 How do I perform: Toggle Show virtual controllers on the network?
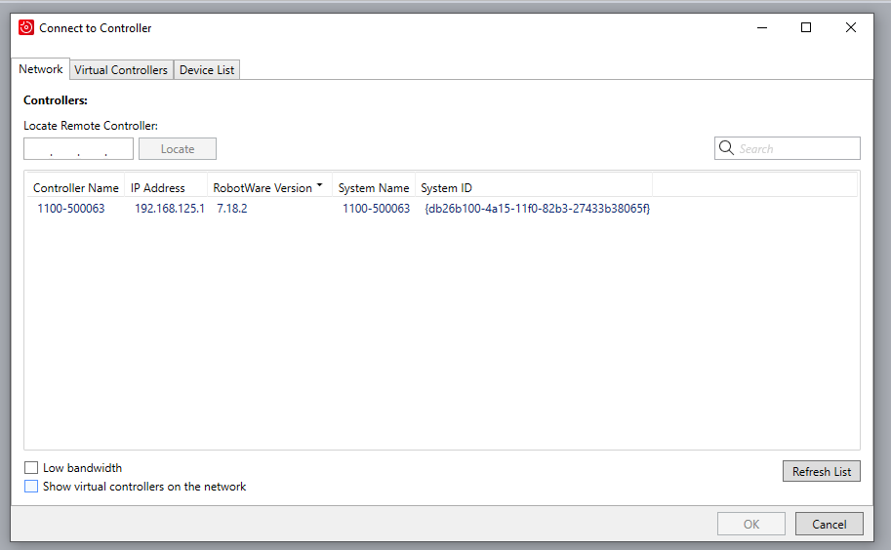click(x=31, y=487)
